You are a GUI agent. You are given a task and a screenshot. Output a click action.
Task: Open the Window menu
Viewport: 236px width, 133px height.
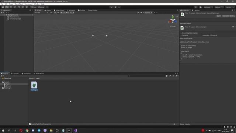tap(37, 4)
